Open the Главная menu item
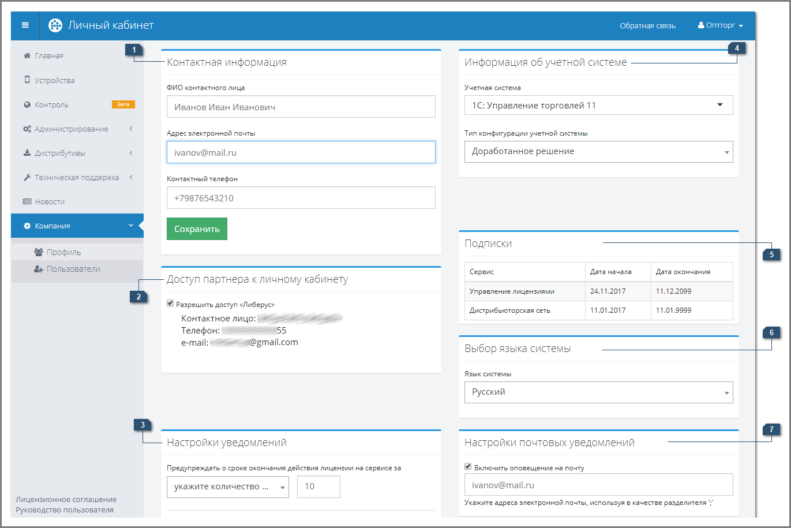Screen dimensions: 791x528 tap(77, 56)
